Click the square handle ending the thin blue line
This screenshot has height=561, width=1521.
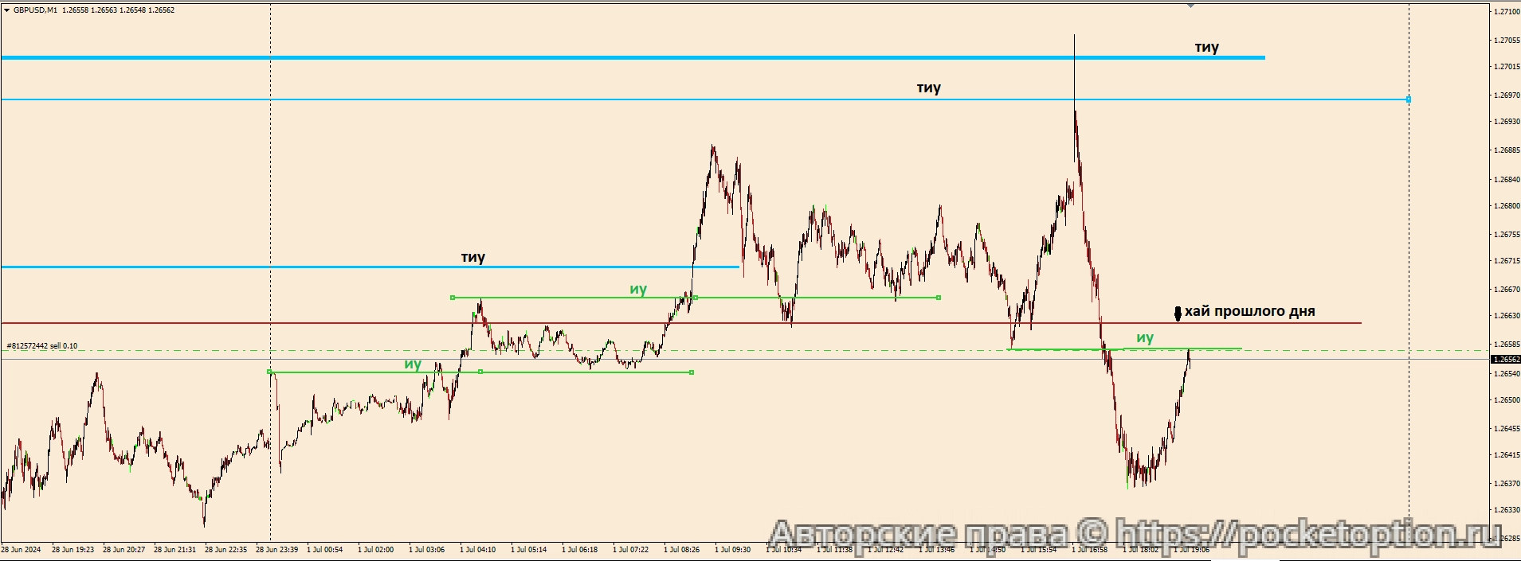(x=1409, y=99)
